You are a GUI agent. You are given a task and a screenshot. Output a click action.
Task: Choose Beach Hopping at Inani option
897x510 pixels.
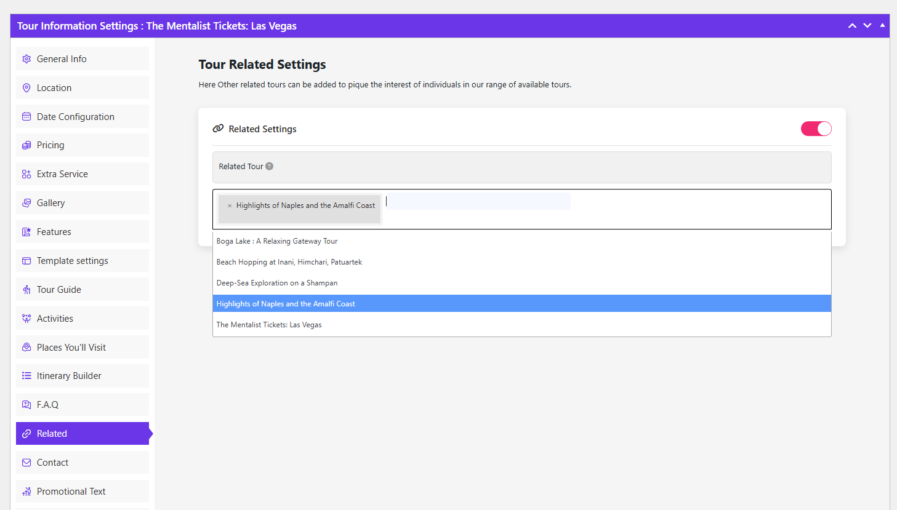289,262
